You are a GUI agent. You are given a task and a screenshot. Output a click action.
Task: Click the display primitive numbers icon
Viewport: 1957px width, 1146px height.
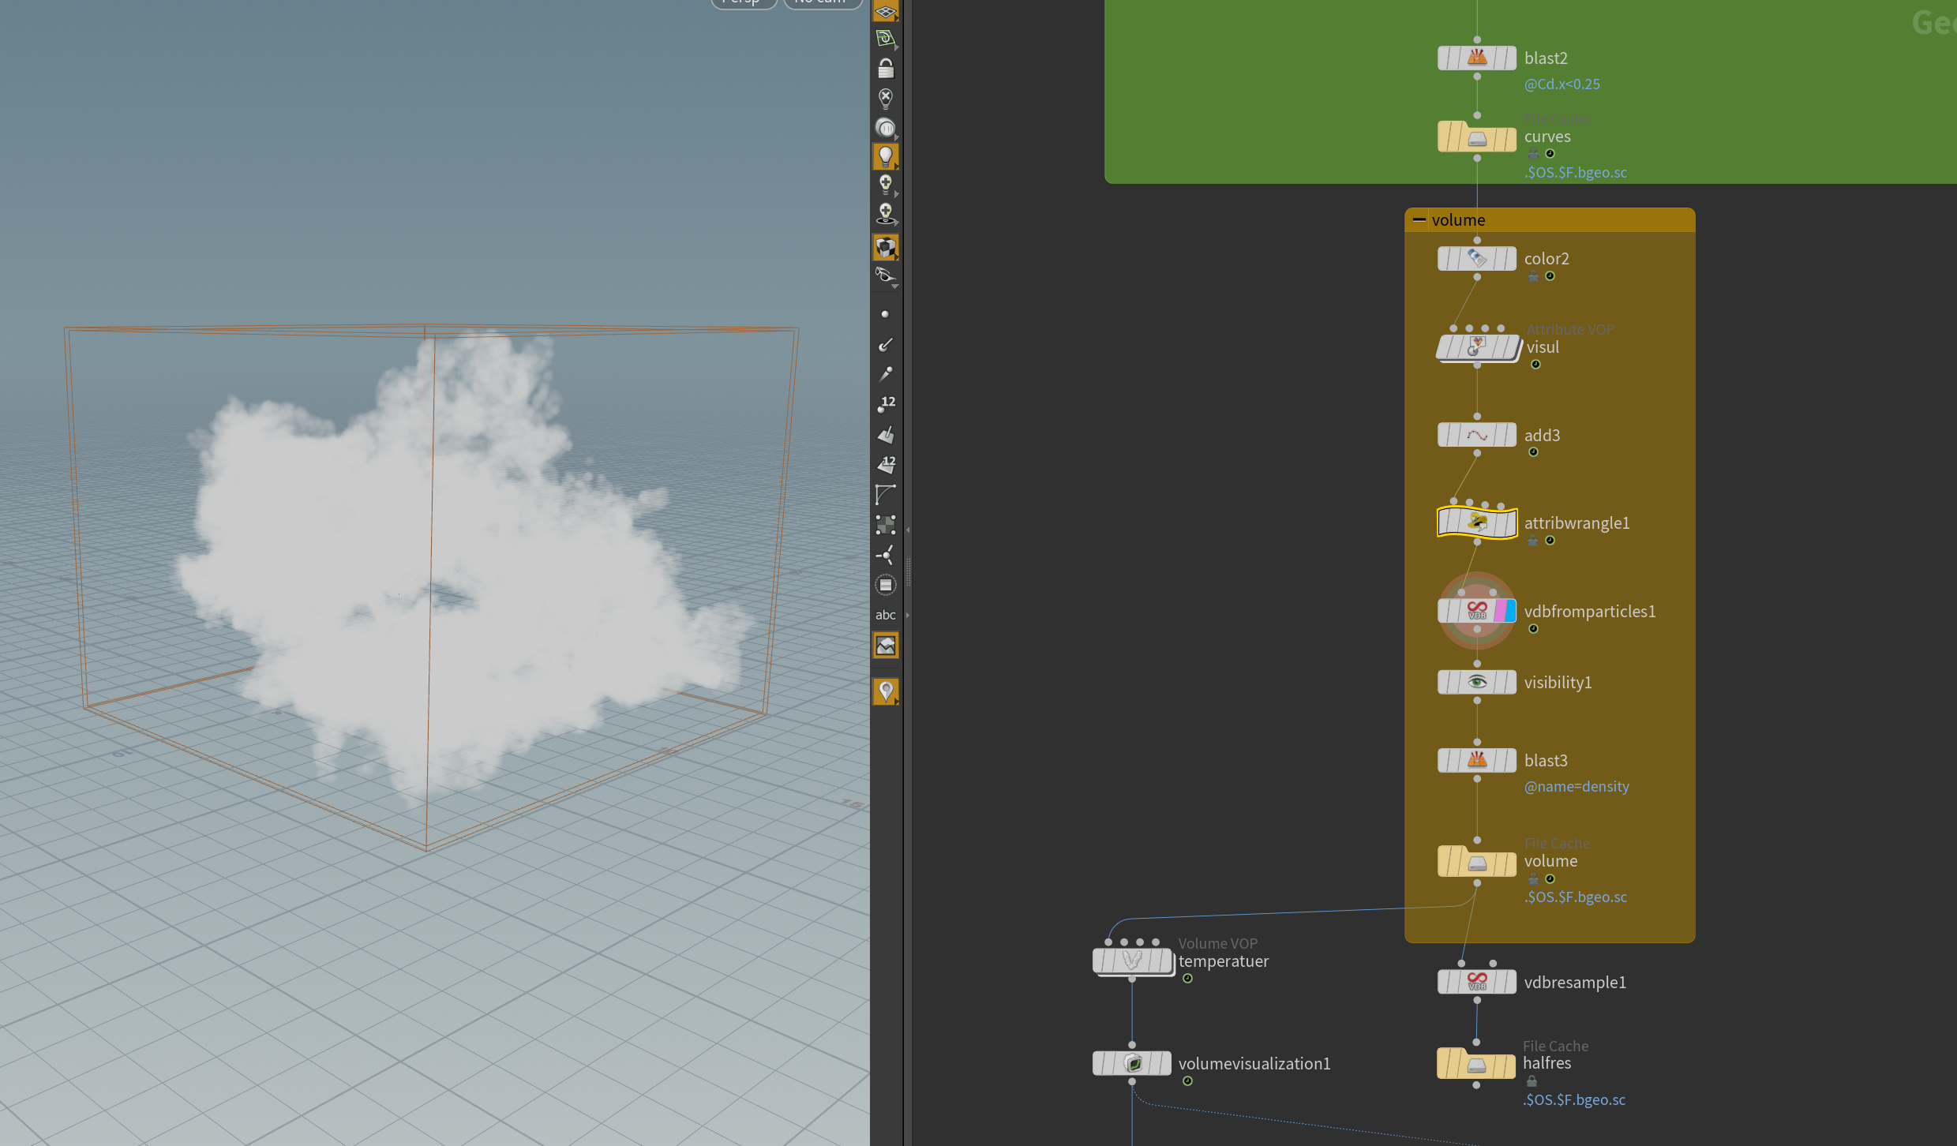[x=886, y=464]
